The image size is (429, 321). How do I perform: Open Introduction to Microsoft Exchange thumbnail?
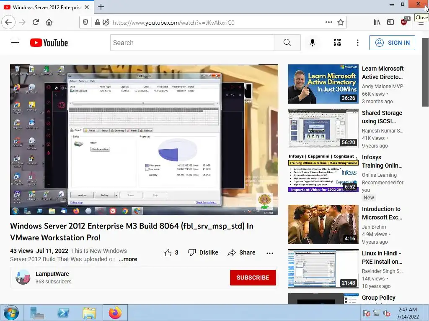(x=323, y=224)
